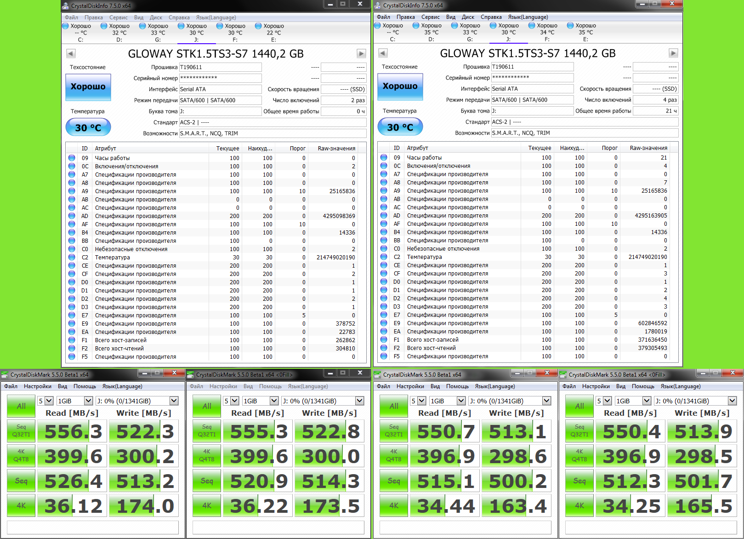This screenshot has width=744, height=539.
Task: Click Хорошо health status button, left CrystalDiskInfo
Action: point(88,87)
